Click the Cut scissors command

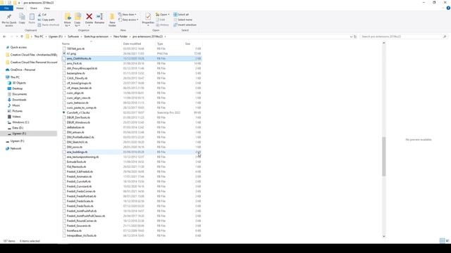pos(42,14)
